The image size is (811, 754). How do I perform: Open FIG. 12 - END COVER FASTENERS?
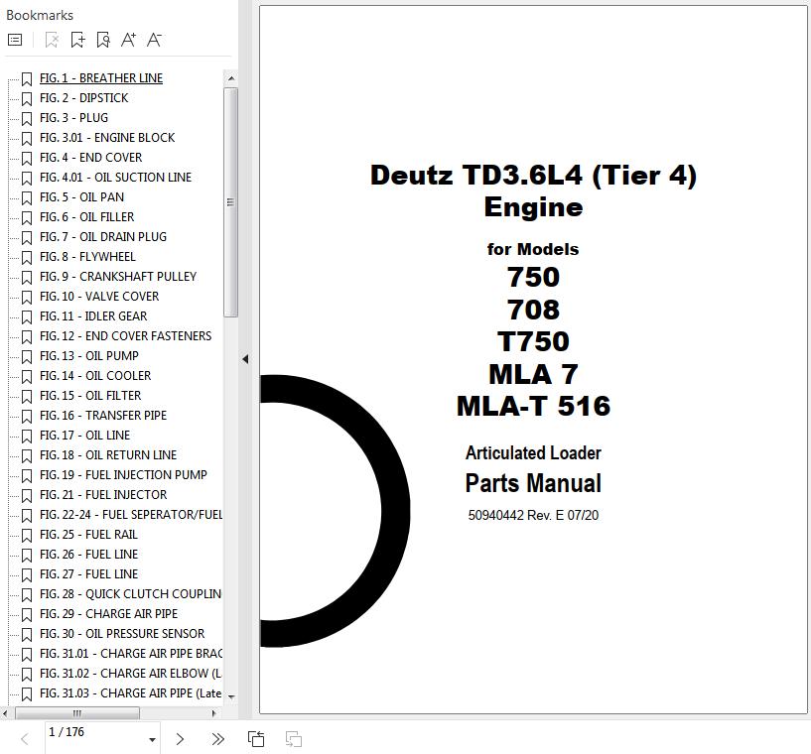[126, 336]
